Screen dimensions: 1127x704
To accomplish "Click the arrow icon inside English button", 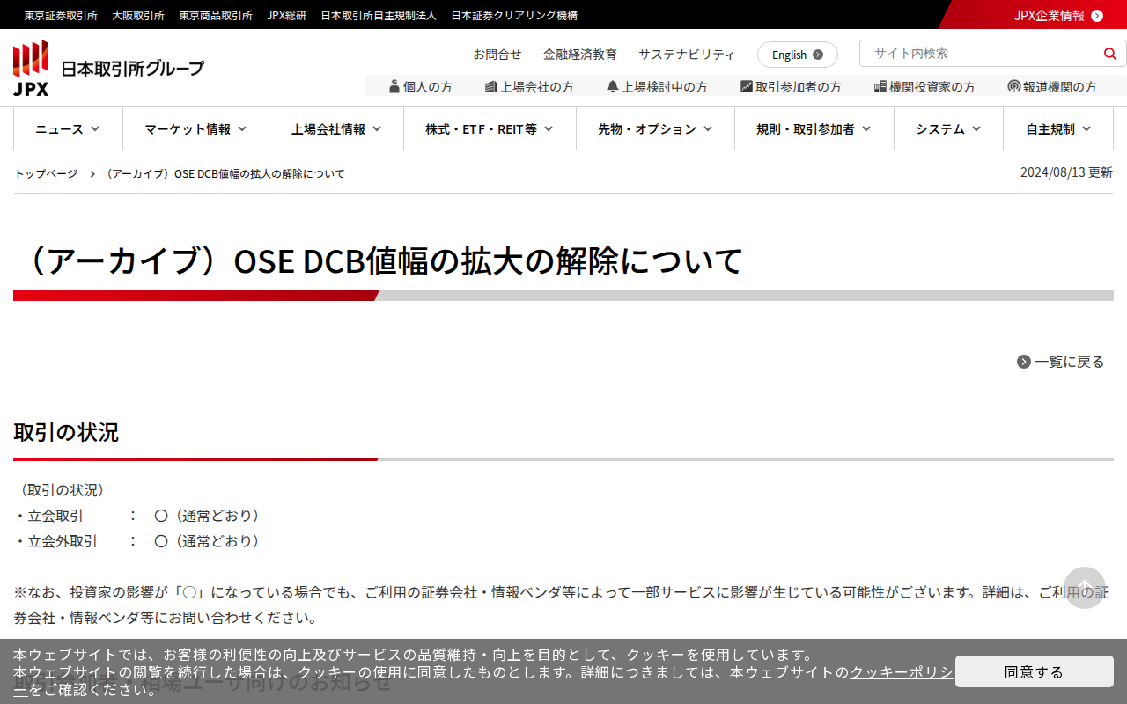I will click(x=818, y=55).
